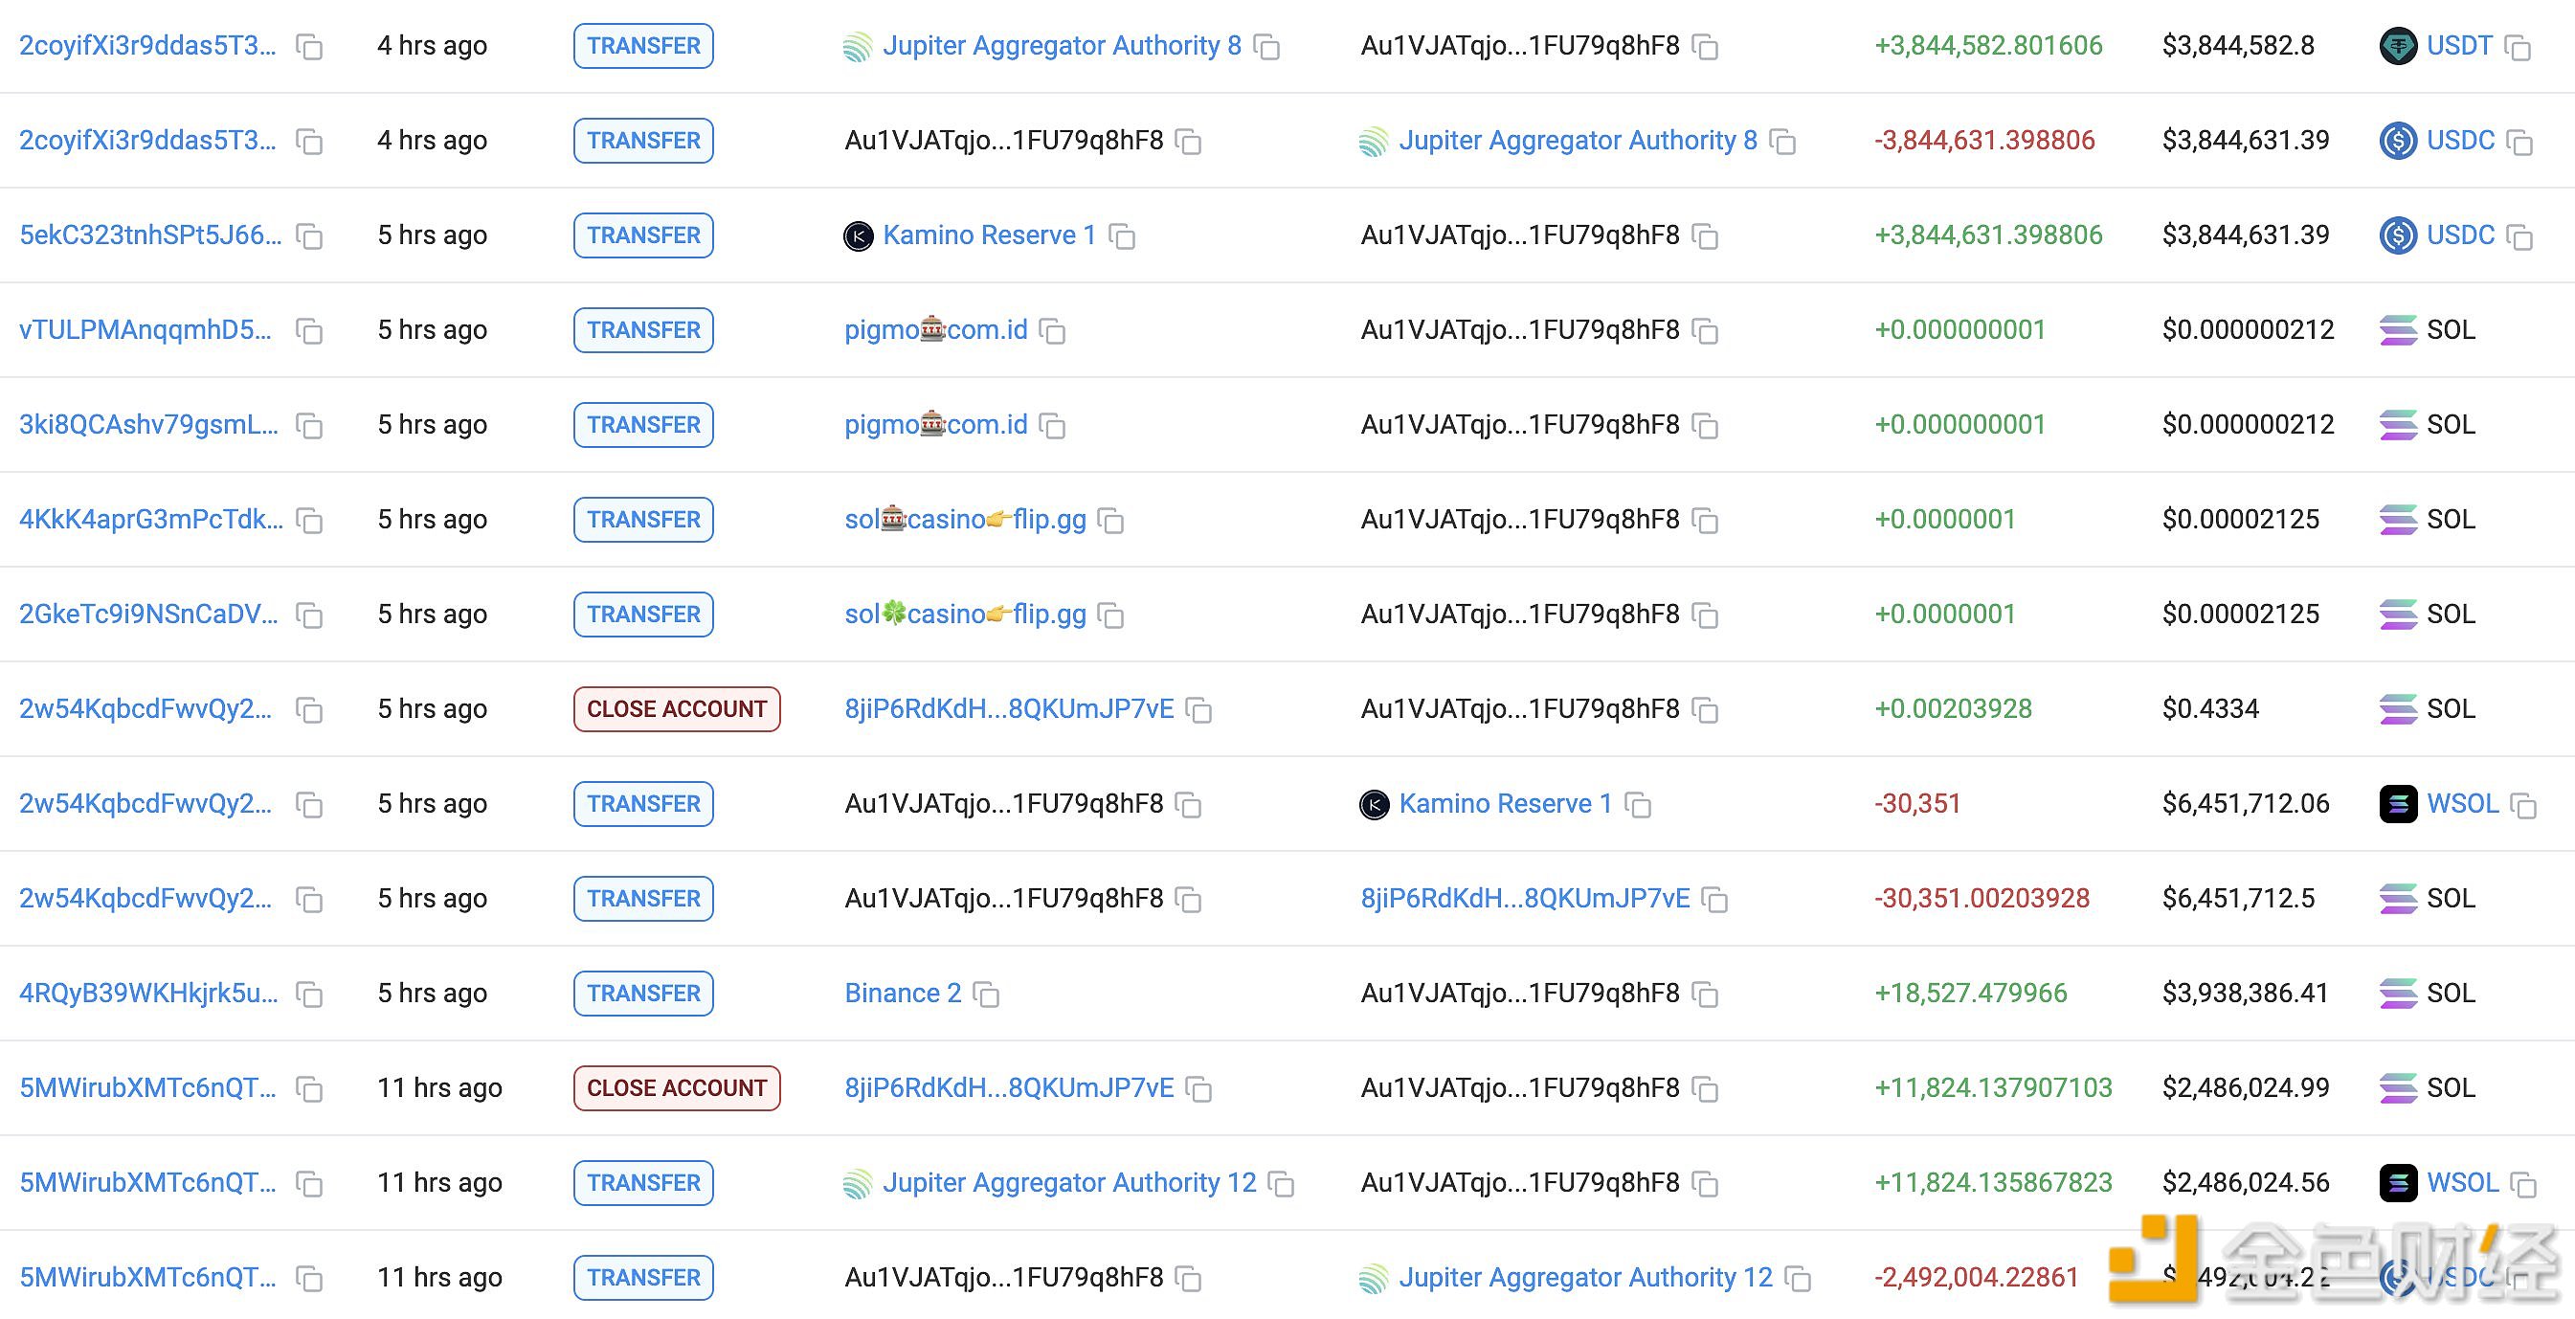Open the USDT token link
The image size is (2575, 1319).
[x=2460, y=45]
